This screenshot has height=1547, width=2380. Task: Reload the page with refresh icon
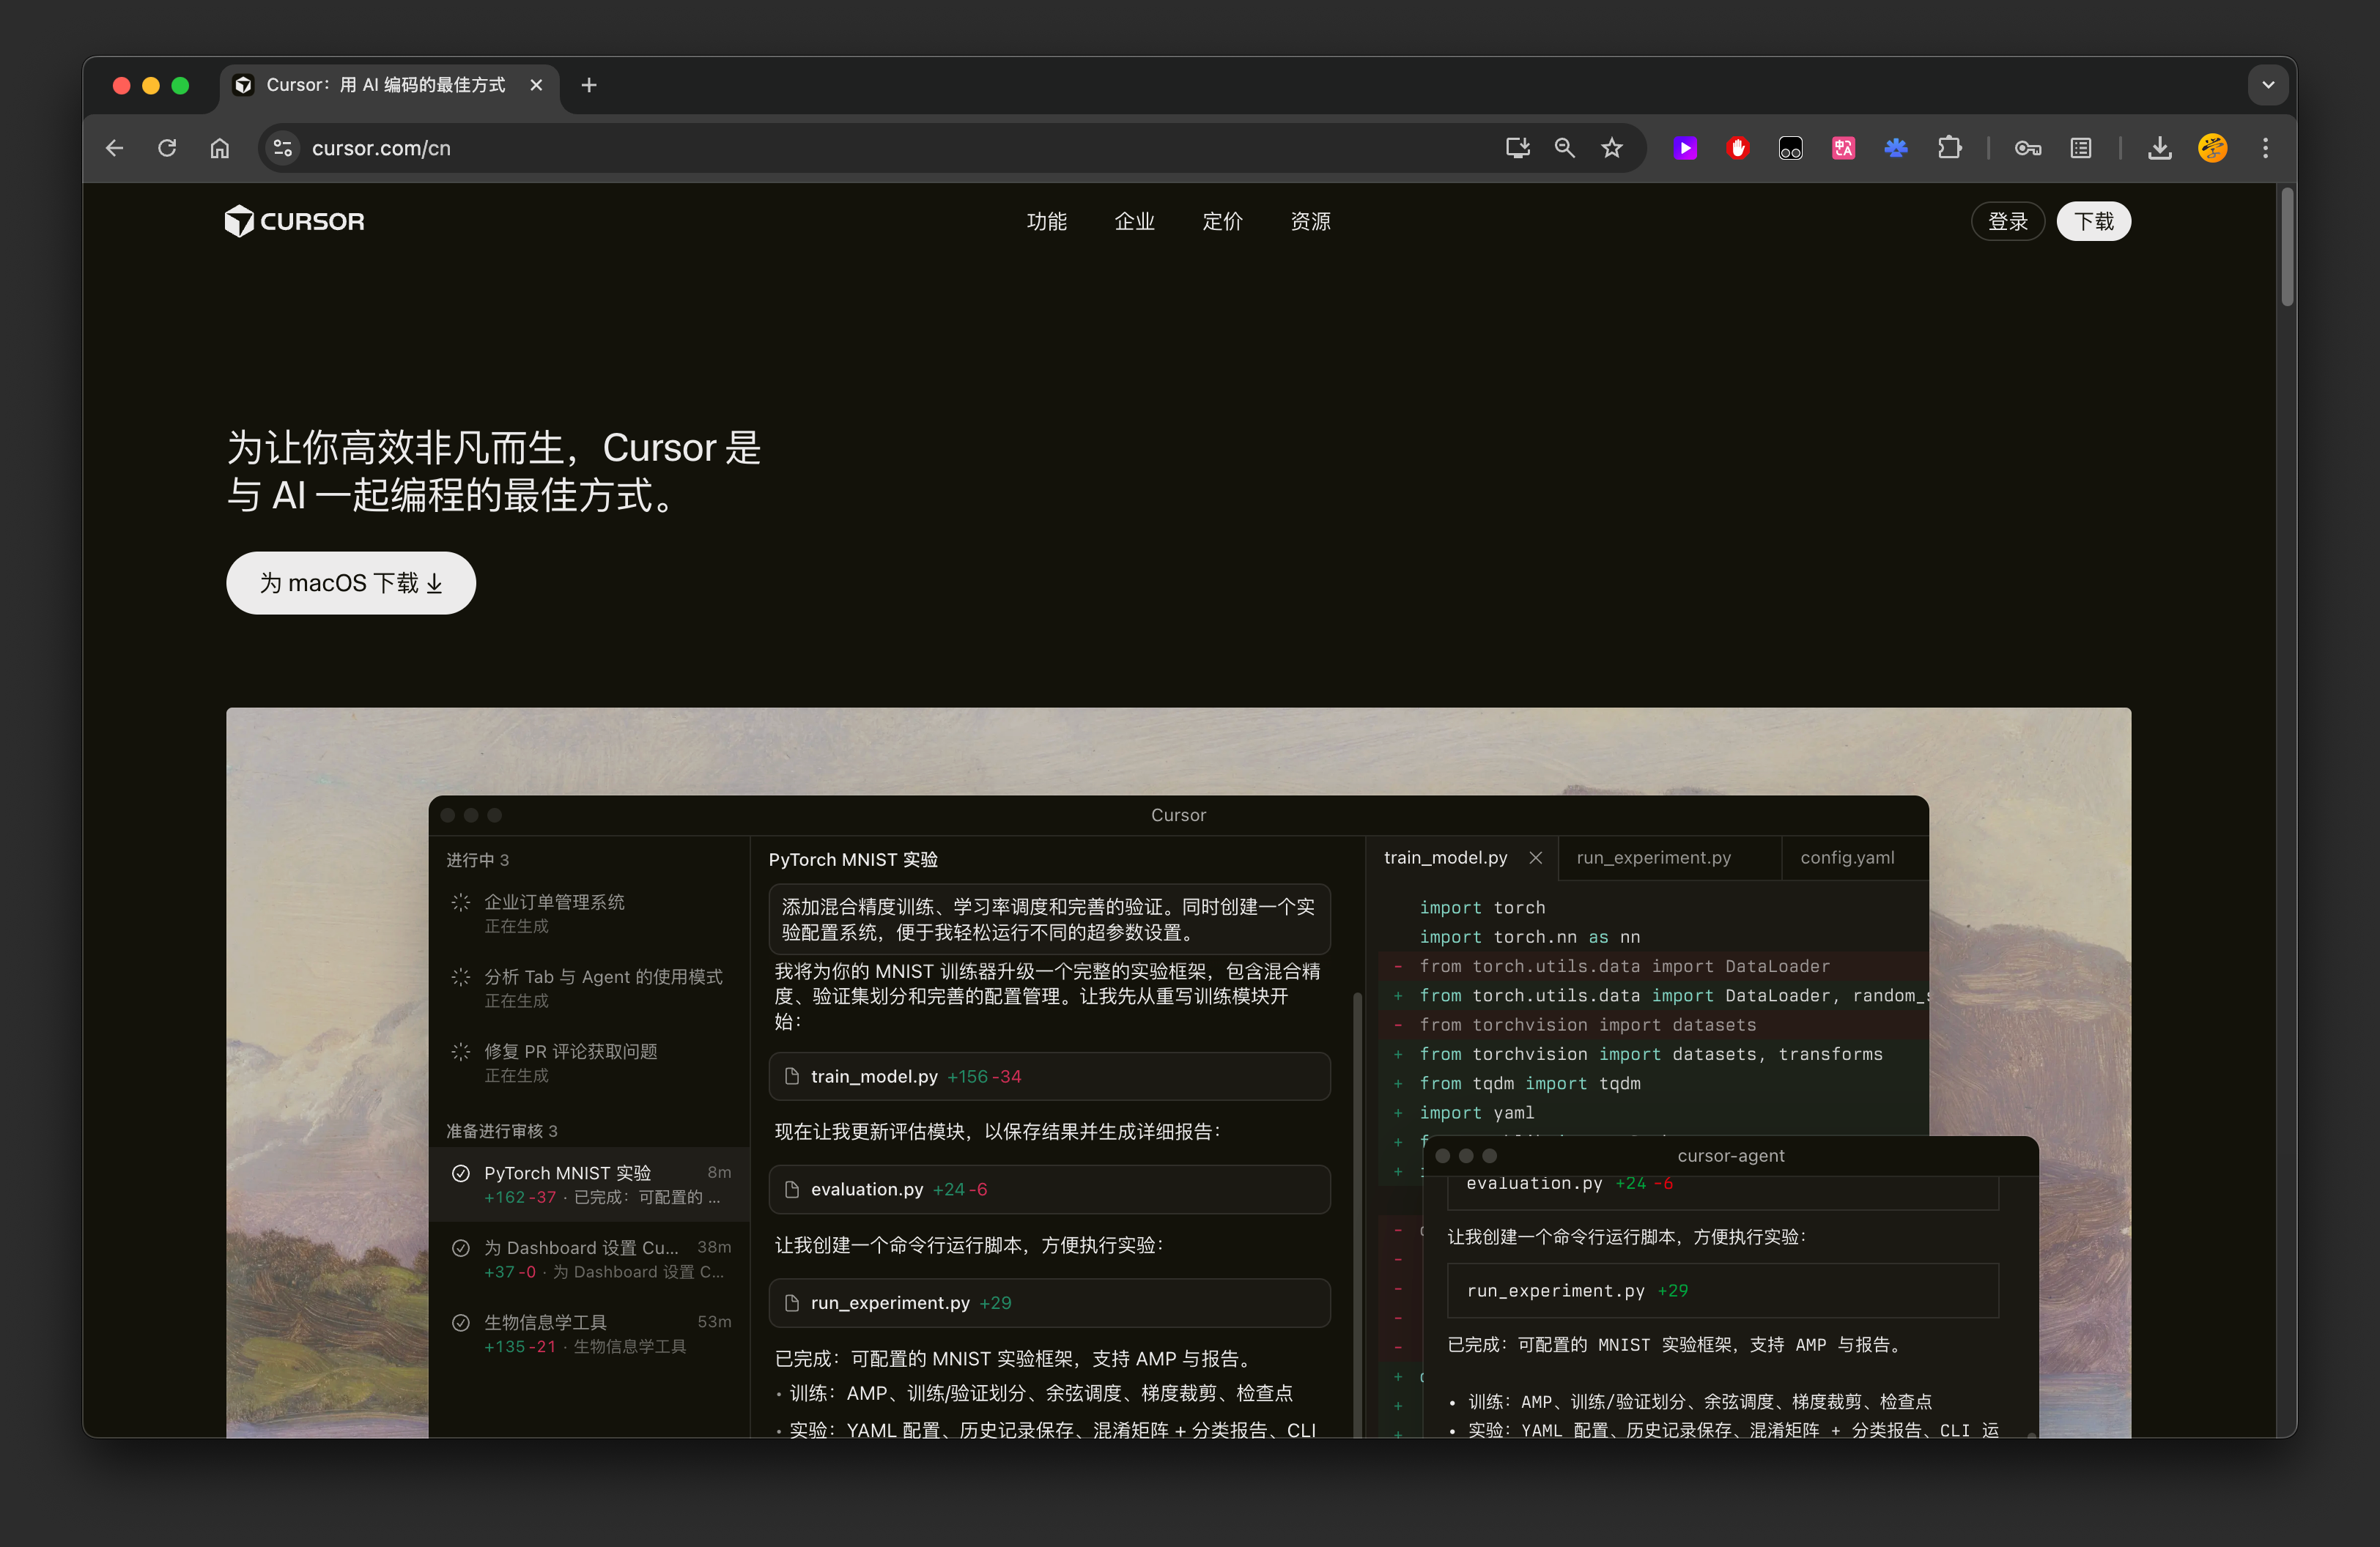point(167,148)
